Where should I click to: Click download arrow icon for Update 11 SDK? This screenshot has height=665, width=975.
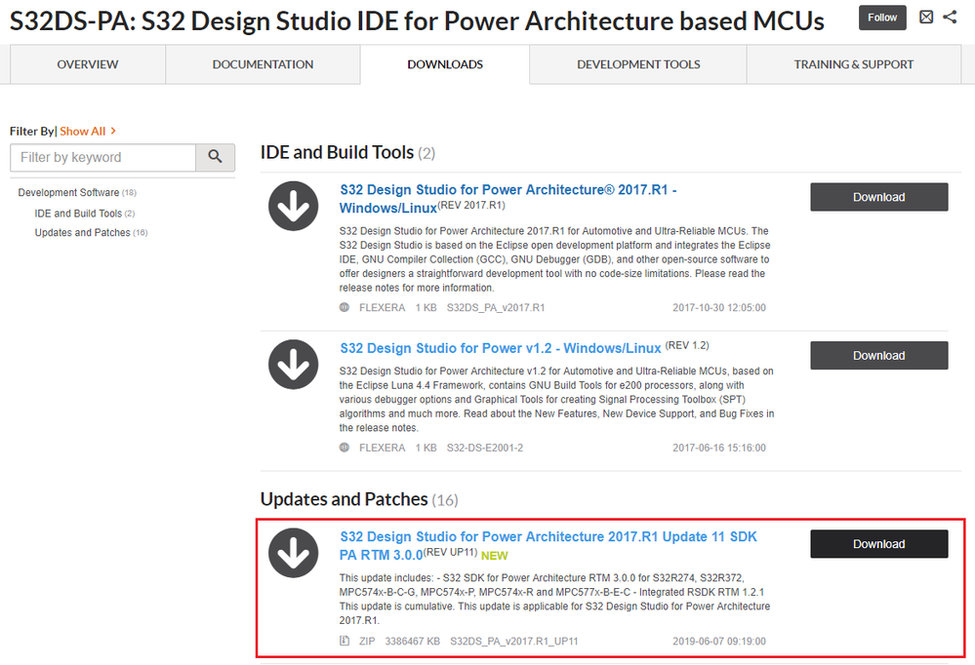tap(294, 553)
